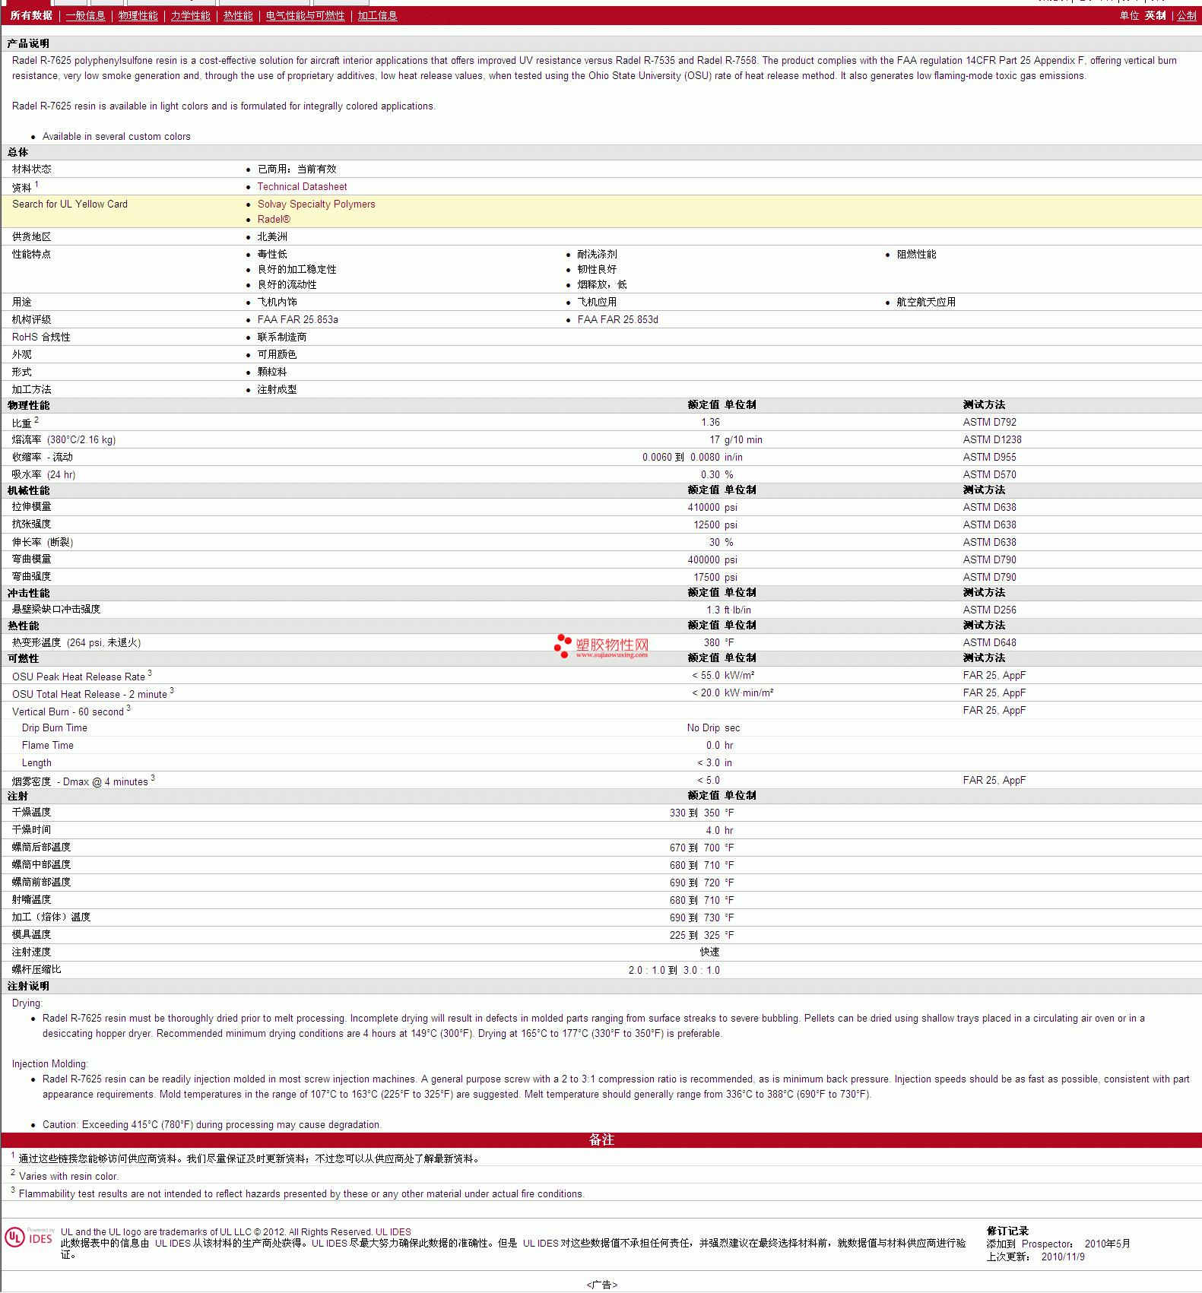Click the ASTM D570 test method
This screenshot has width=1202, height=1293.
[989, 474]
